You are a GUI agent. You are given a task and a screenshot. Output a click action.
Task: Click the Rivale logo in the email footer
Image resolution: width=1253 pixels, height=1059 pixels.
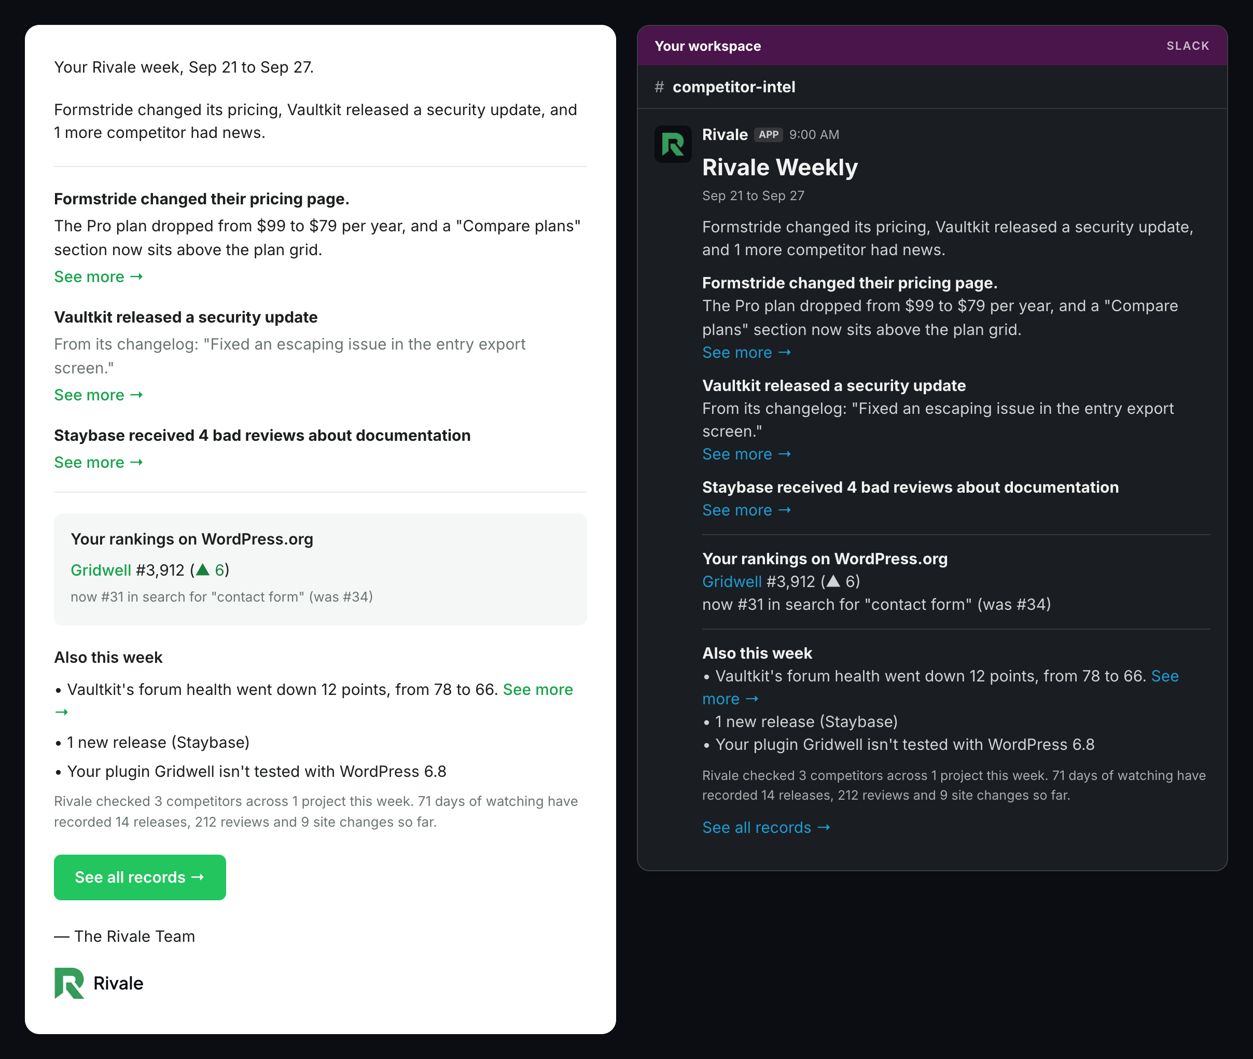point(69,983)
